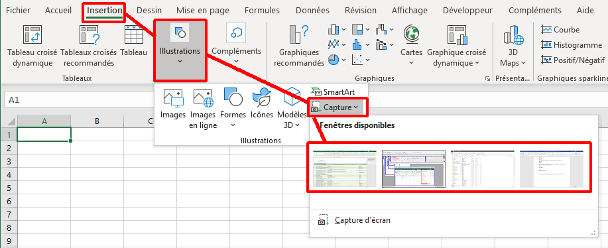Click the SmartArt button
Image resolution: width=608 pixels, height=248 pixels.
[333, 92]
